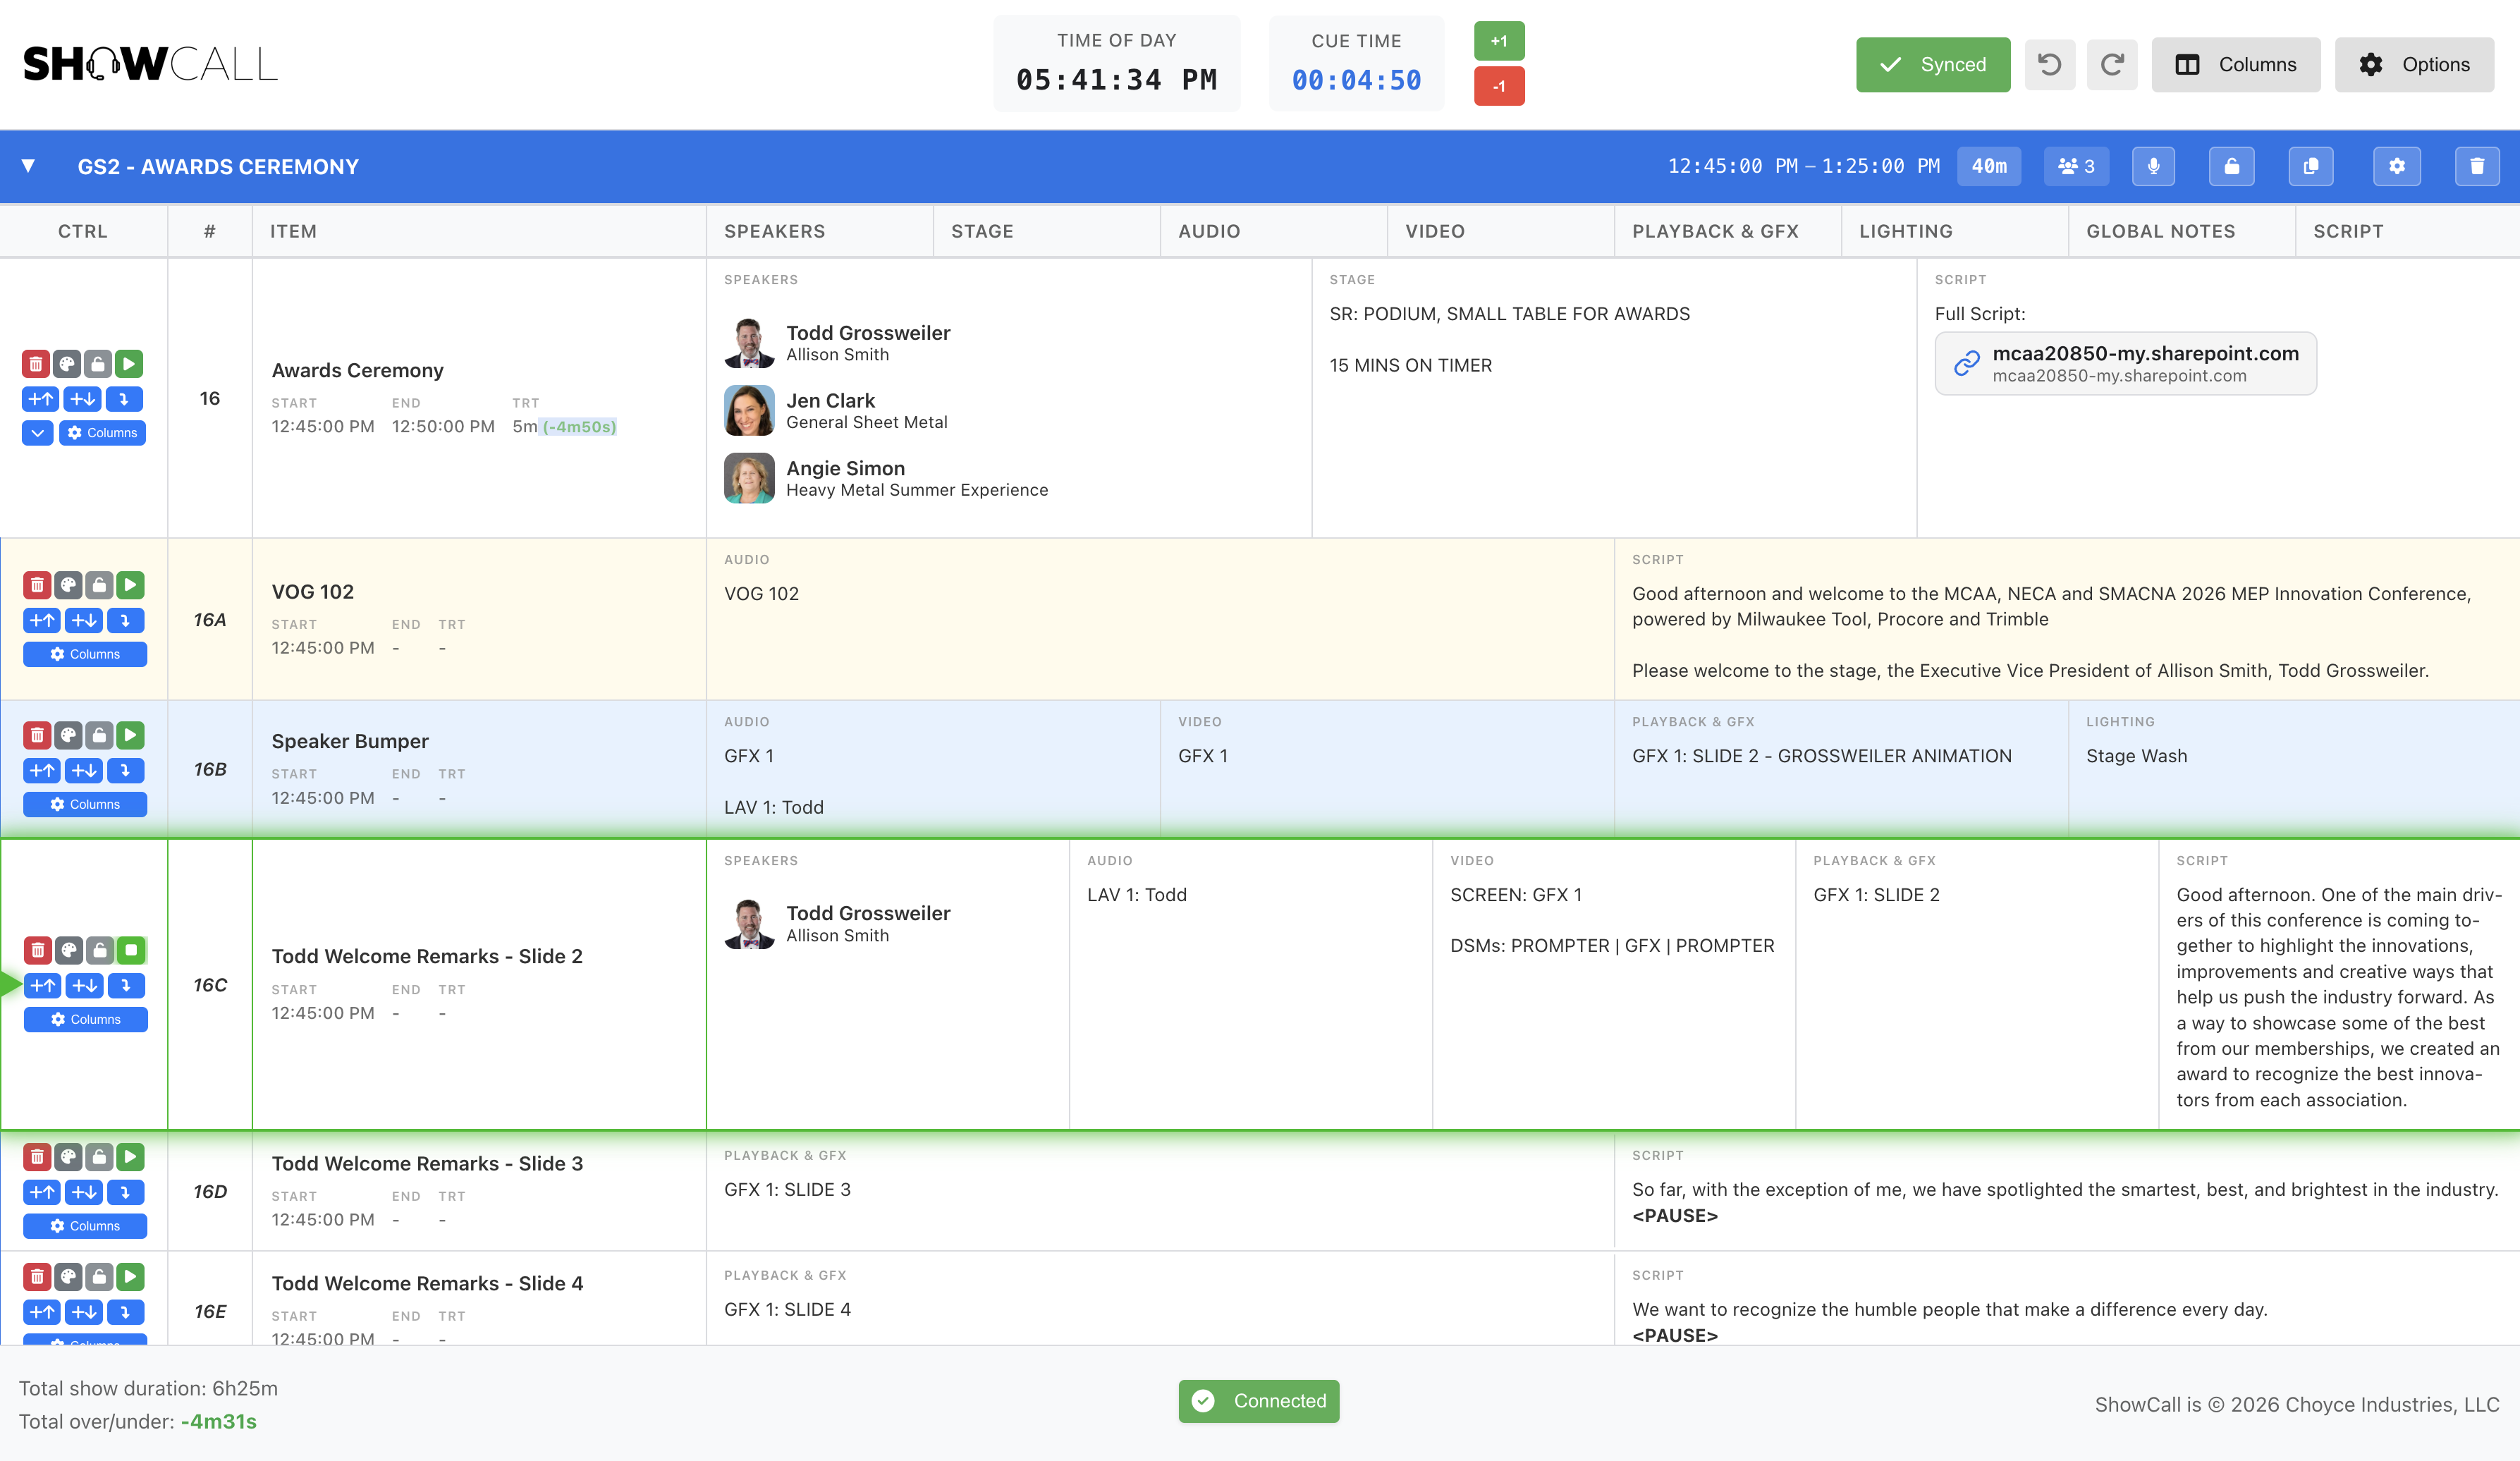This screenshot has height=1461, width=2520.
Task: Redo the last change
Action: point(2112,65)
